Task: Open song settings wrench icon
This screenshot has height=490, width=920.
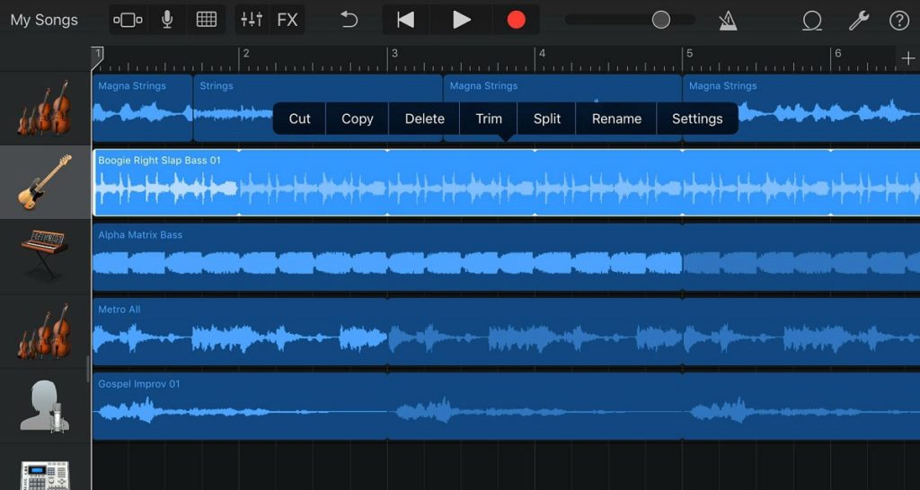Action: click(x=858, y=20)
